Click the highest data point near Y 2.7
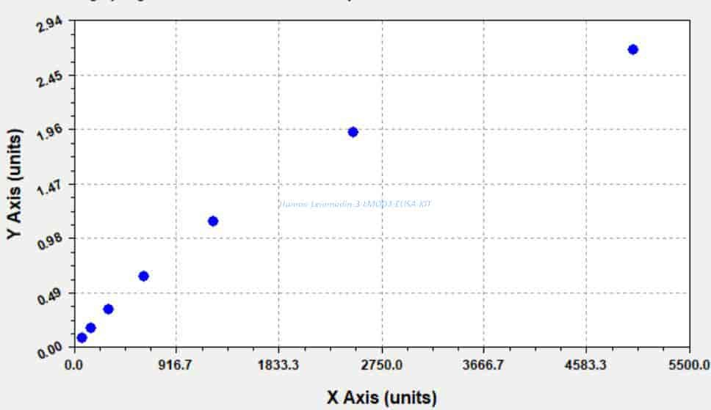The width and height of the screenshot is (711, 410). pos(633,49)
